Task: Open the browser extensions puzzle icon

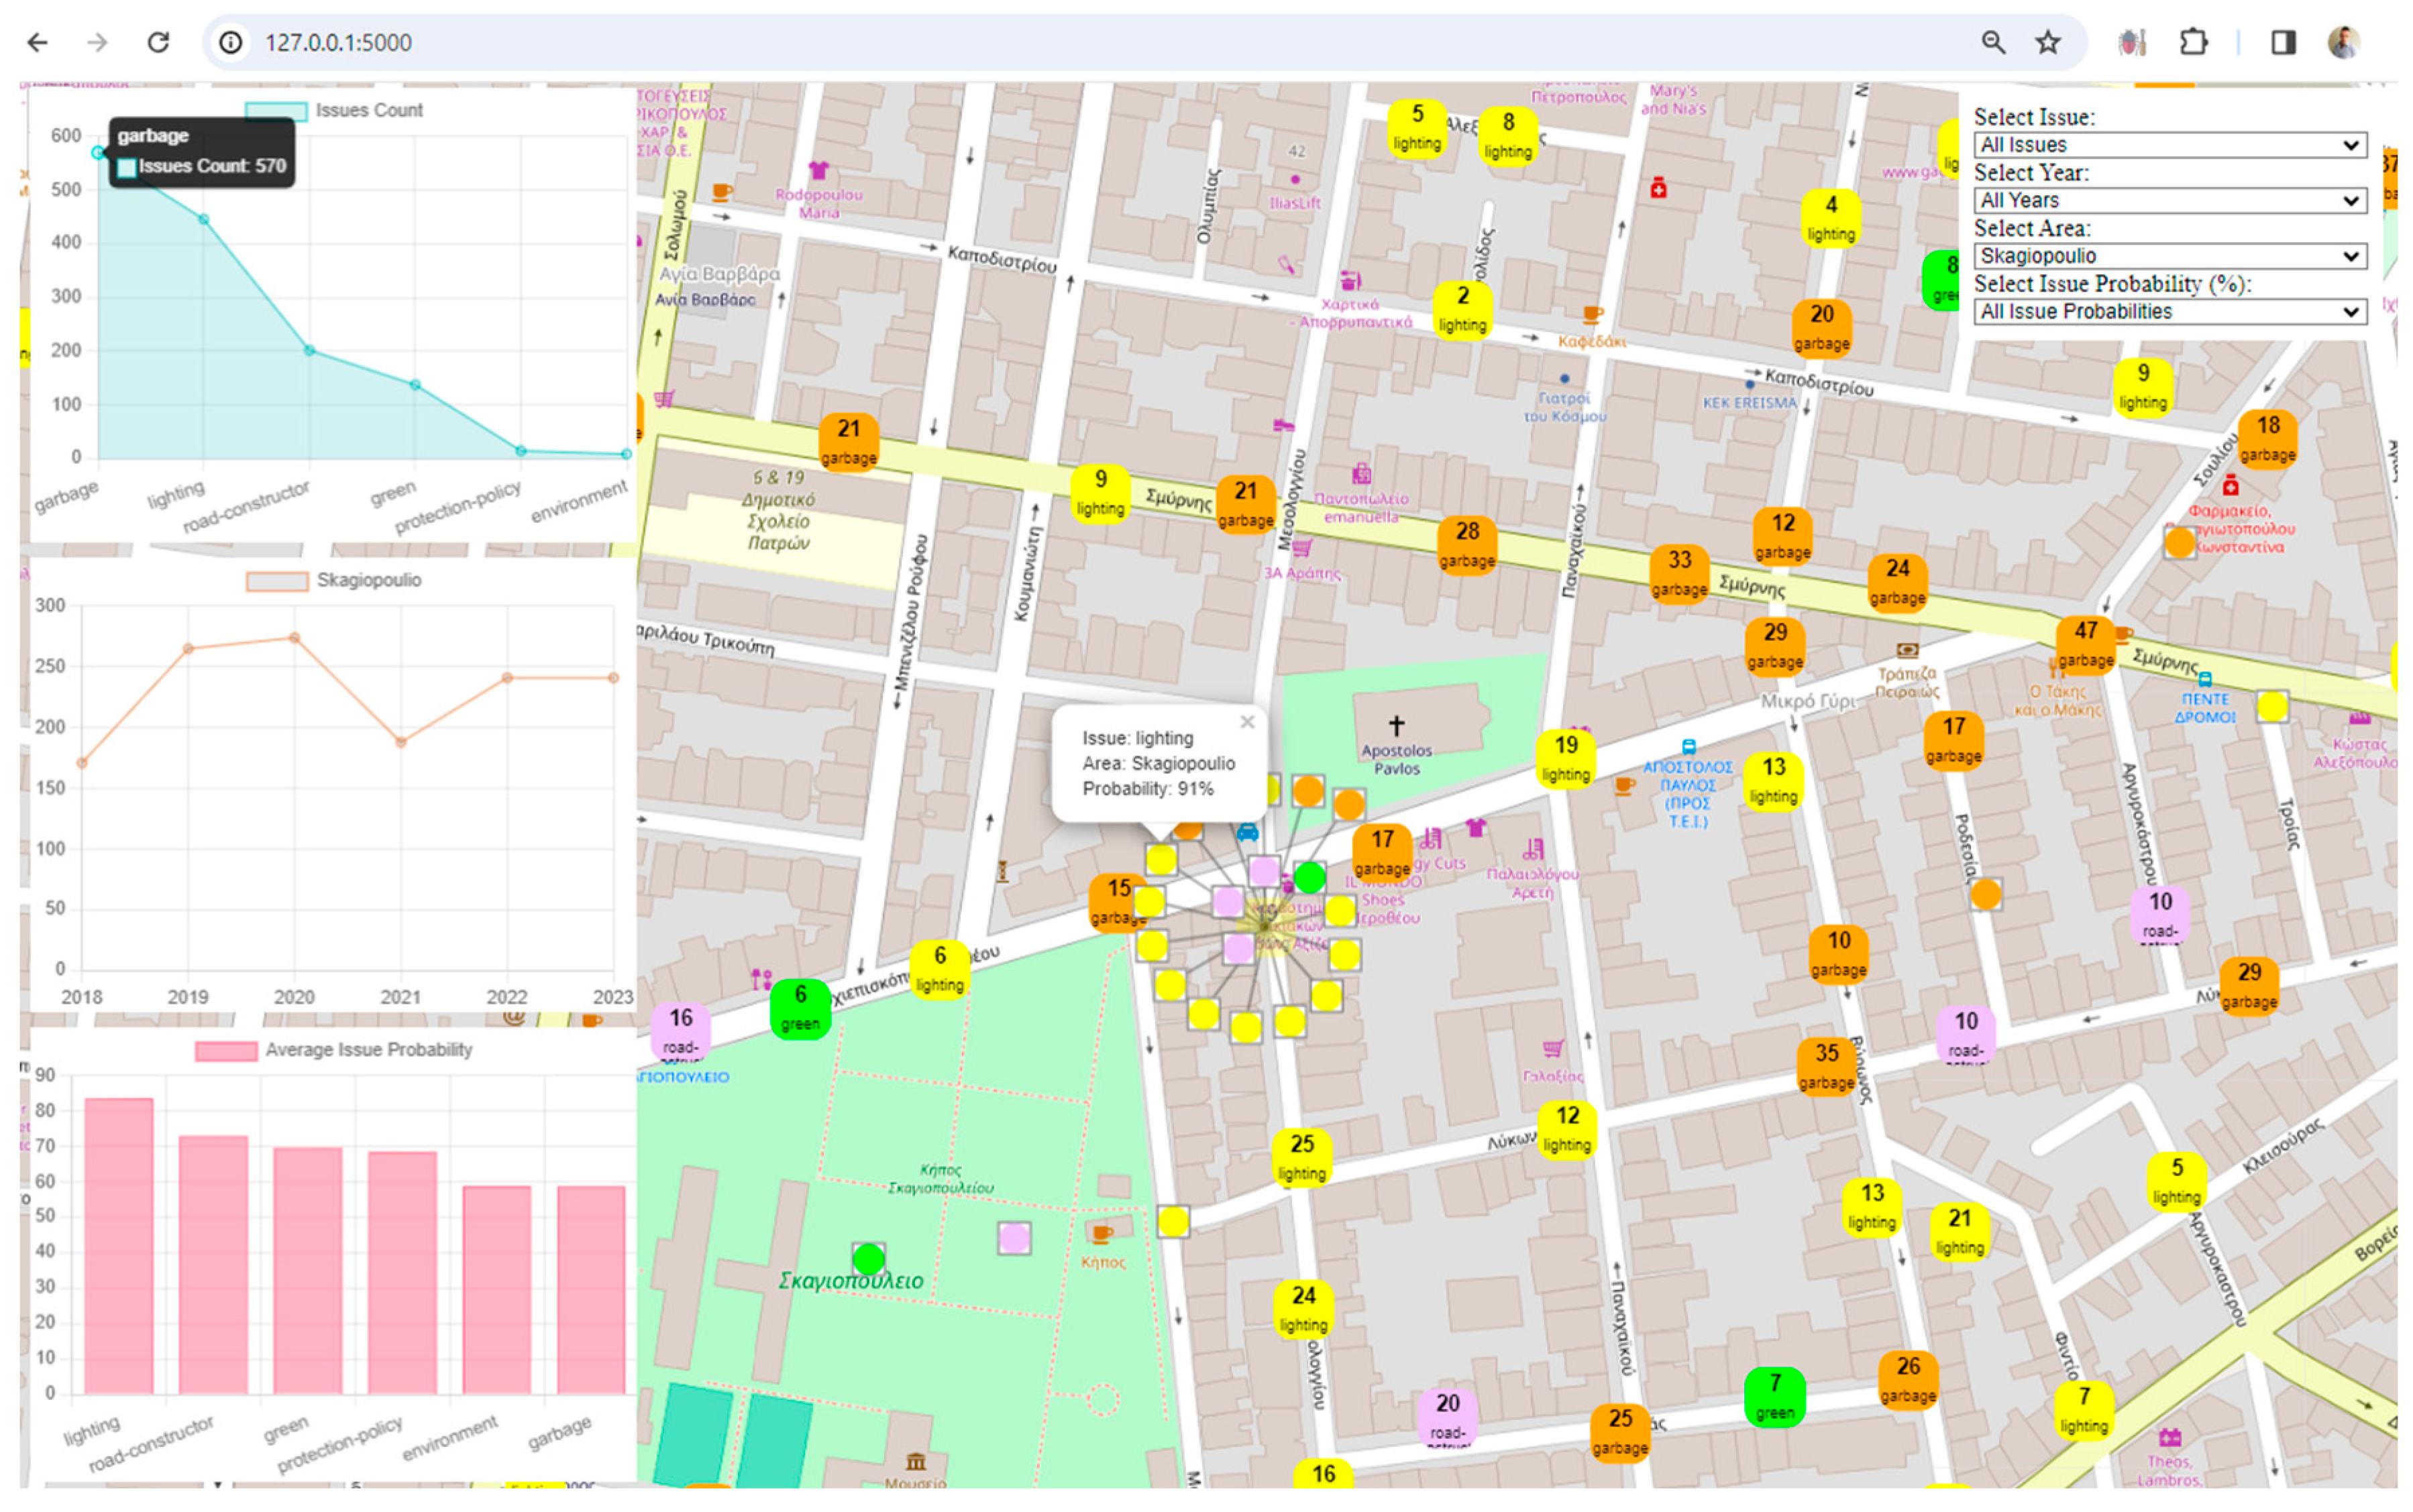Action: coord(2193,42)
